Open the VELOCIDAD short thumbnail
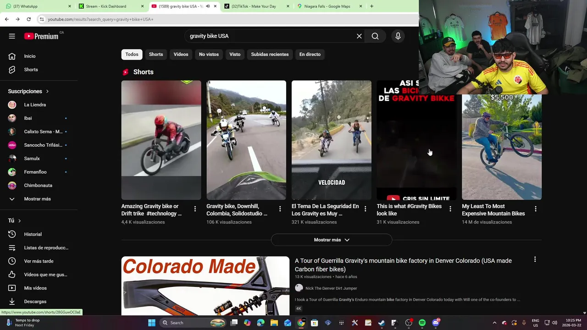 point(332,140)
